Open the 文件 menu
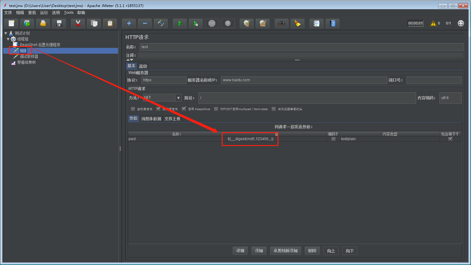Screen dimensions: 471x265 point(8,13)
